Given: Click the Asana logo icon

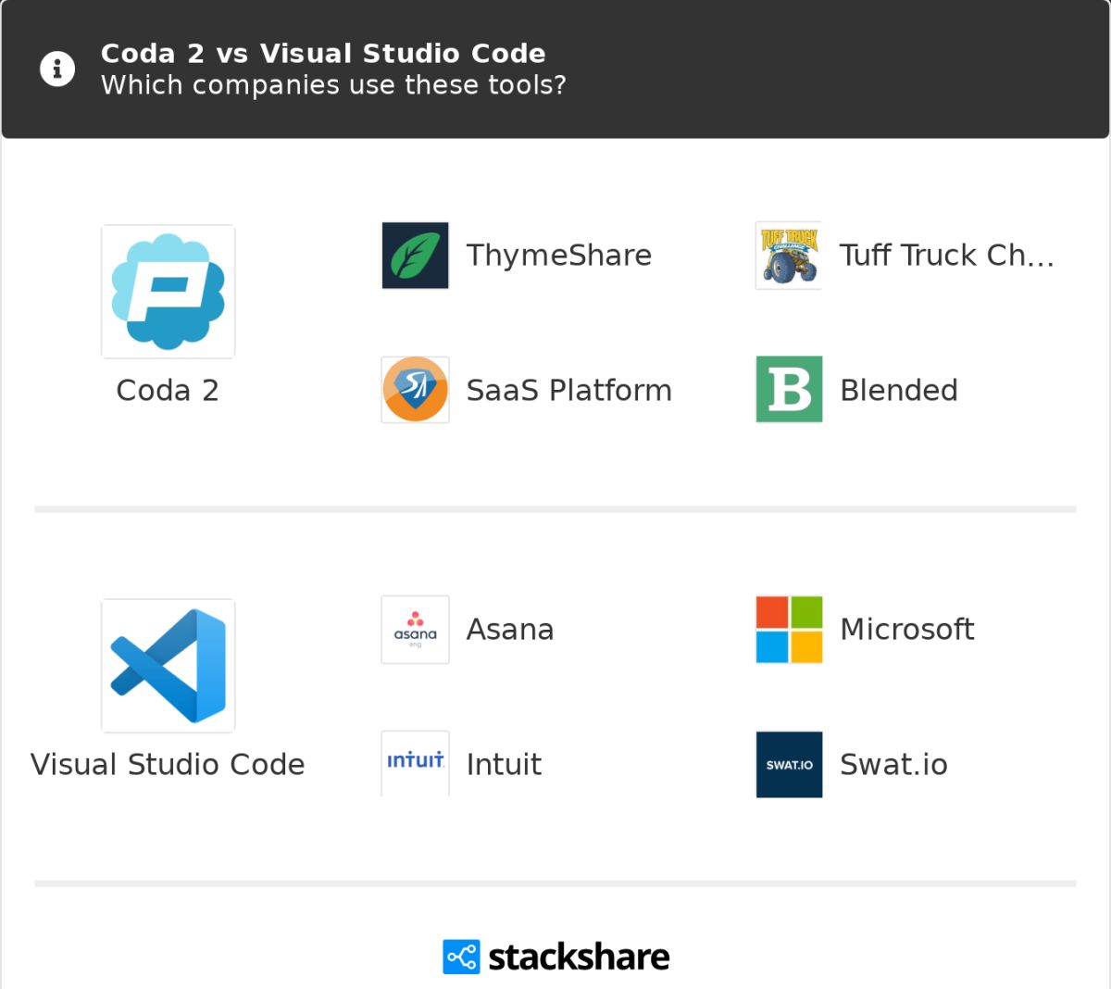Looking at the screenshot, I should point(416,630).
